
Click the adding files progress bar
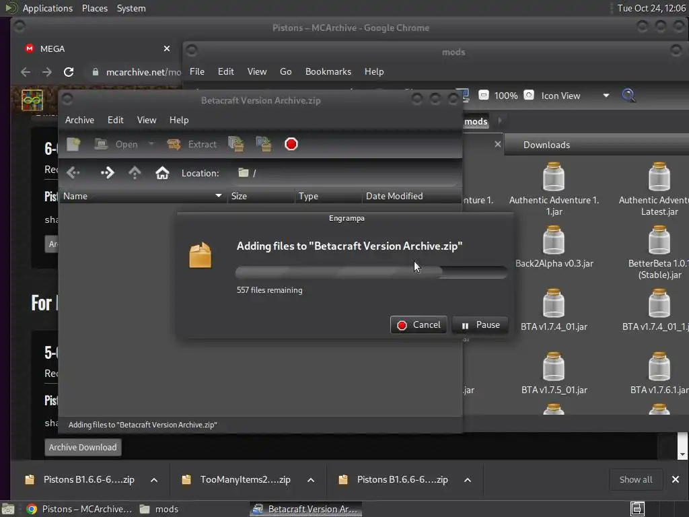tap(371, 272)
